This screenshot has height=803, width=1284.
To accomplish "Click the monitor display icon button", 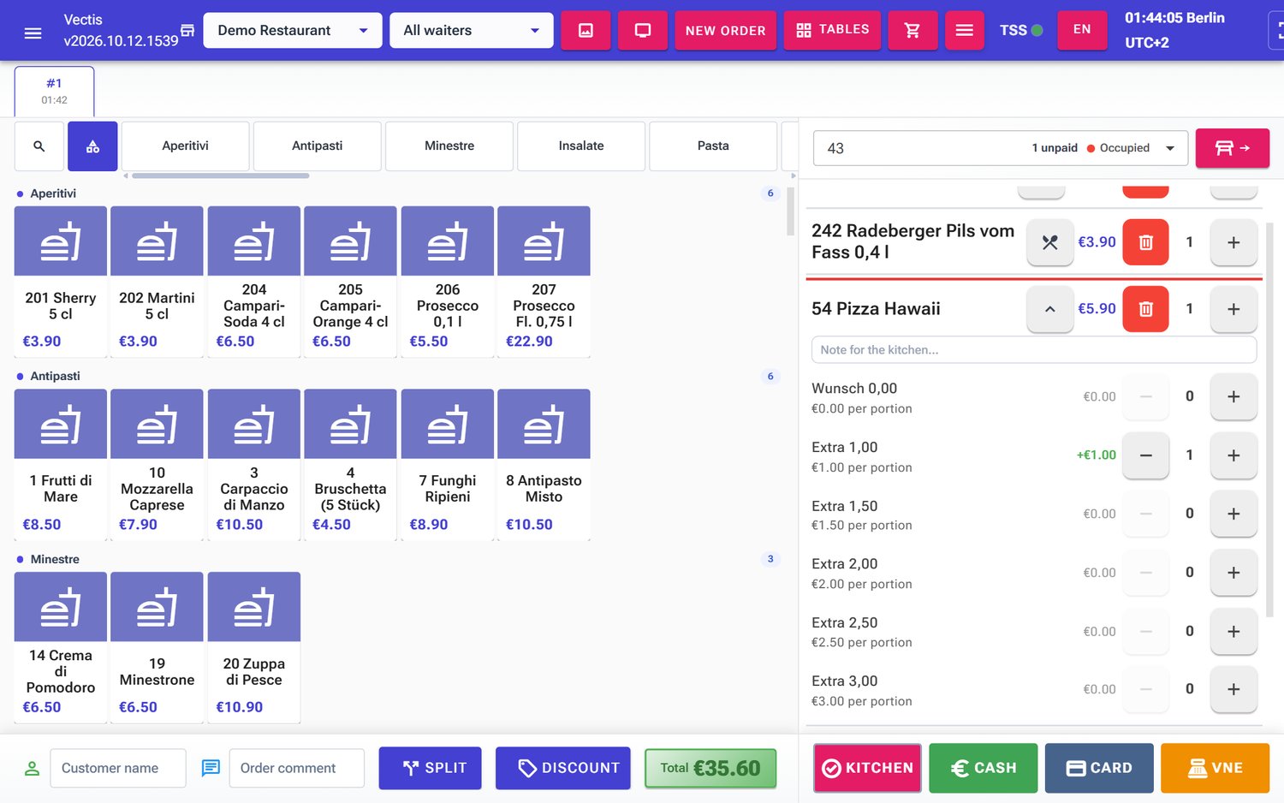I will pos(642,30).
